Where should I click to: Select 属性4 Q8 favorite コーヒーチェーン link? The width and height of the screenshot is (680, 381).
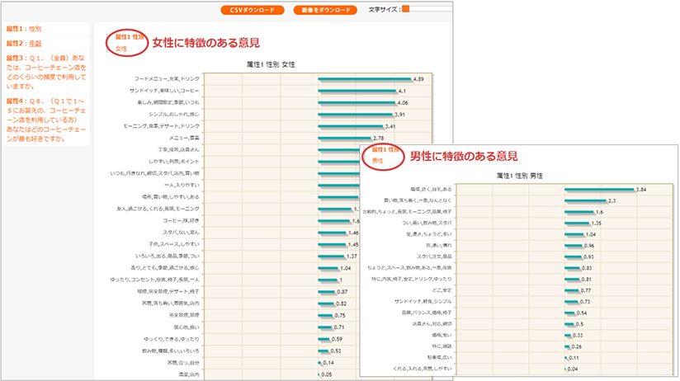(x=46, y=120)
